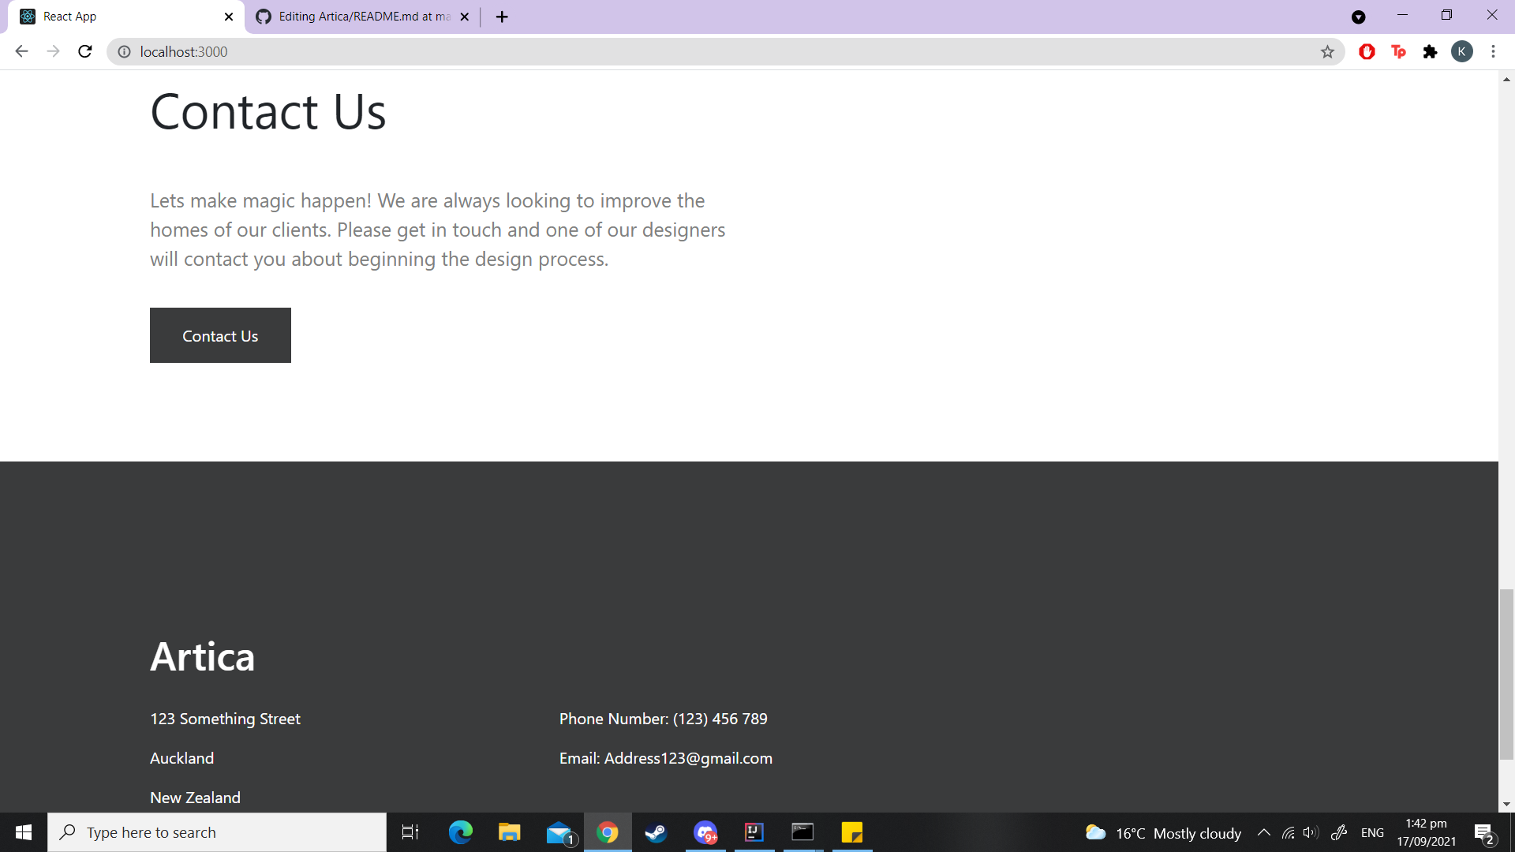Open the TP extension icon
Screen dimensions: 1515x852
(1399, 51)
